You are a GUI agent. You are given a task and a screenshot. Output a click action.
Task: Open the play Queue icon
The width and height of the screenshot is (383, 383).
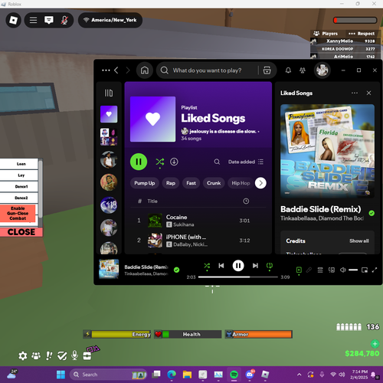[320, 270]
